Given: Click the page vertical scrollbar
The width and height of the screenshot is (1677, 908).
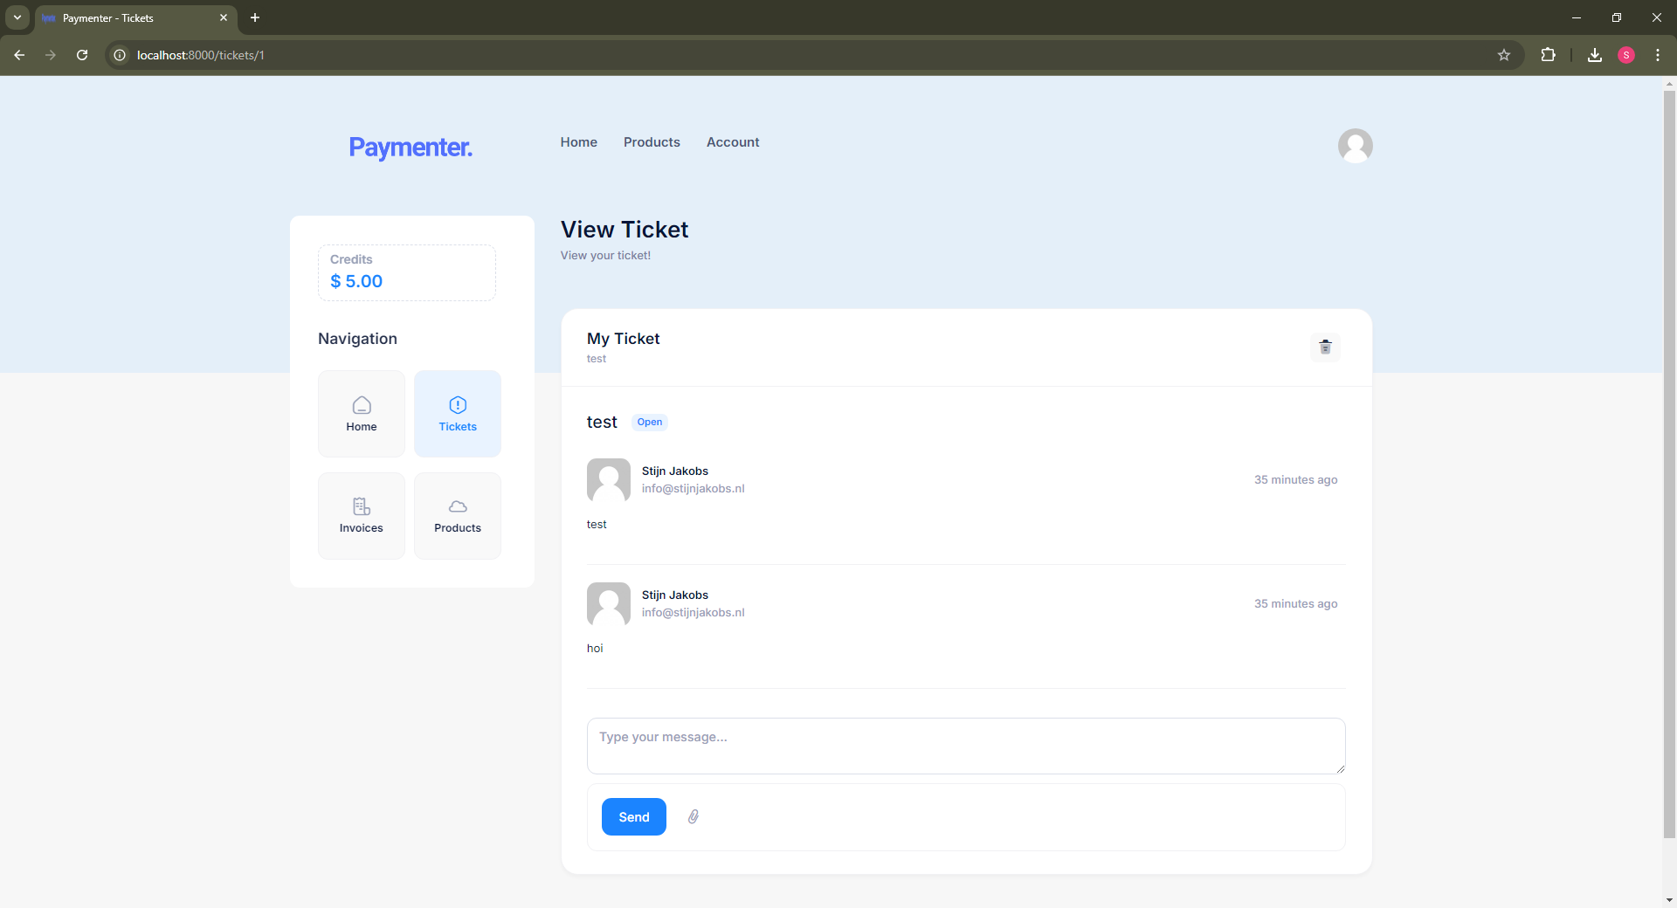Looking at the screenshot, I should click(1669, 463).
